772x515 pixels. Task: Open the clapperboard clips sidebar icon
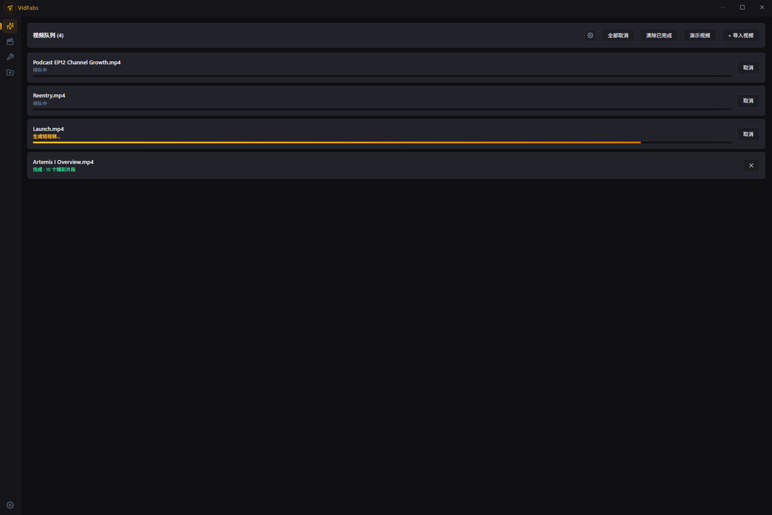pyautogui.click(x=10, y=42)
